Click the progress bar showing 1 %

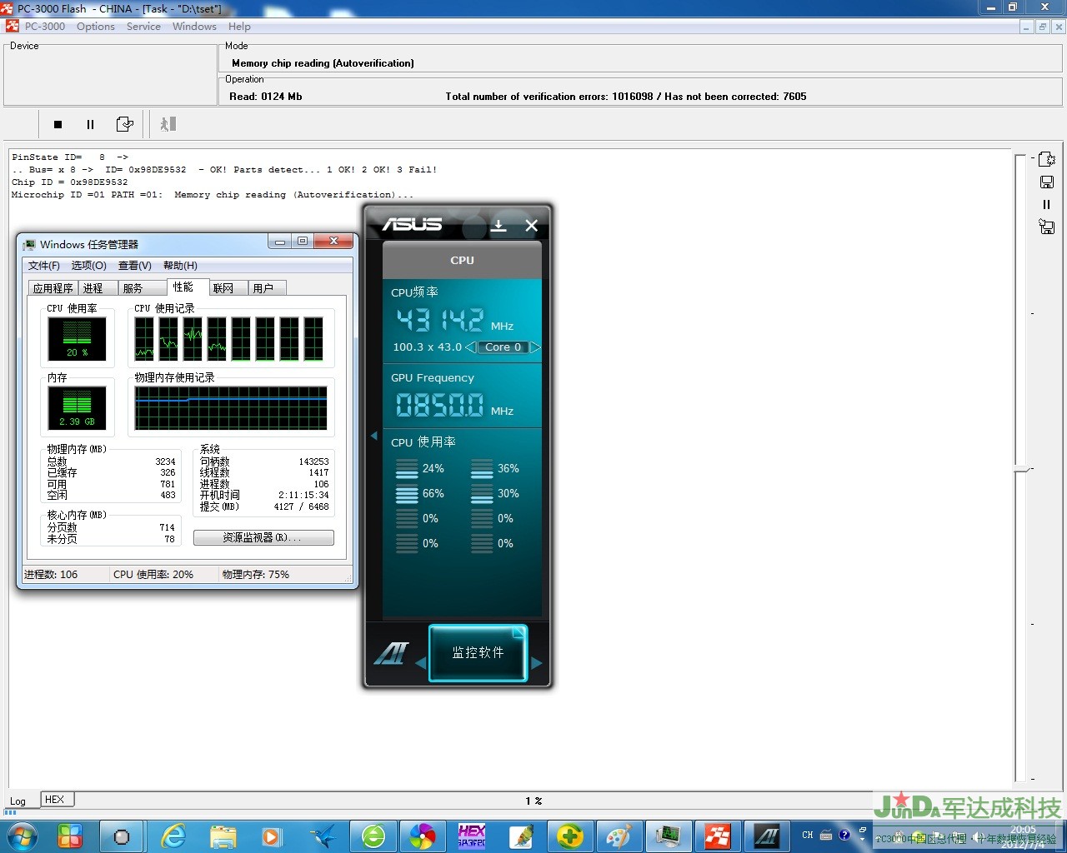tap(533, 801)
